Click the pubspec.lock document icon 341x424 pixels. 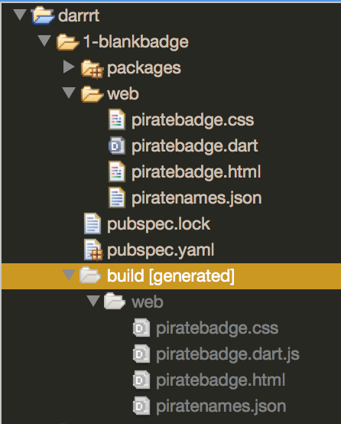[93, 223]
